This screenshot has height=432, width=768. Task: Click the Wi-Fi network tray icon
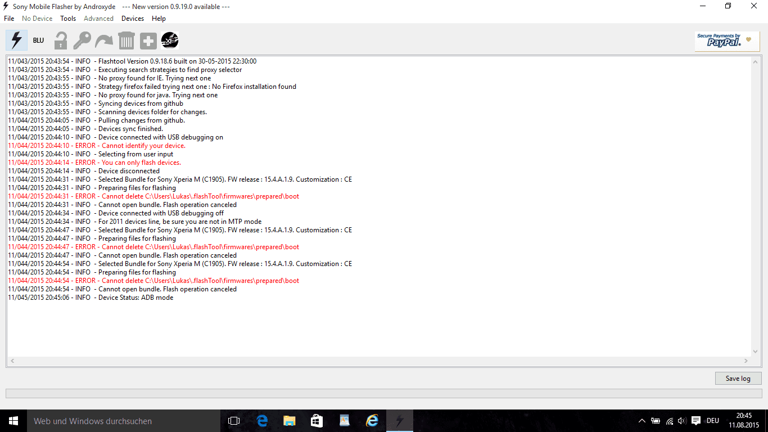tap(670, 421)
